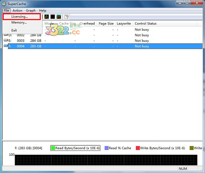Click the red Write Bytes/Second swatch
This screenshot has width=205, height=173.
tap(138, 148)
